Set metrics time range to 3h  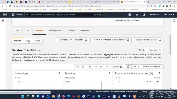click(83, 67)
